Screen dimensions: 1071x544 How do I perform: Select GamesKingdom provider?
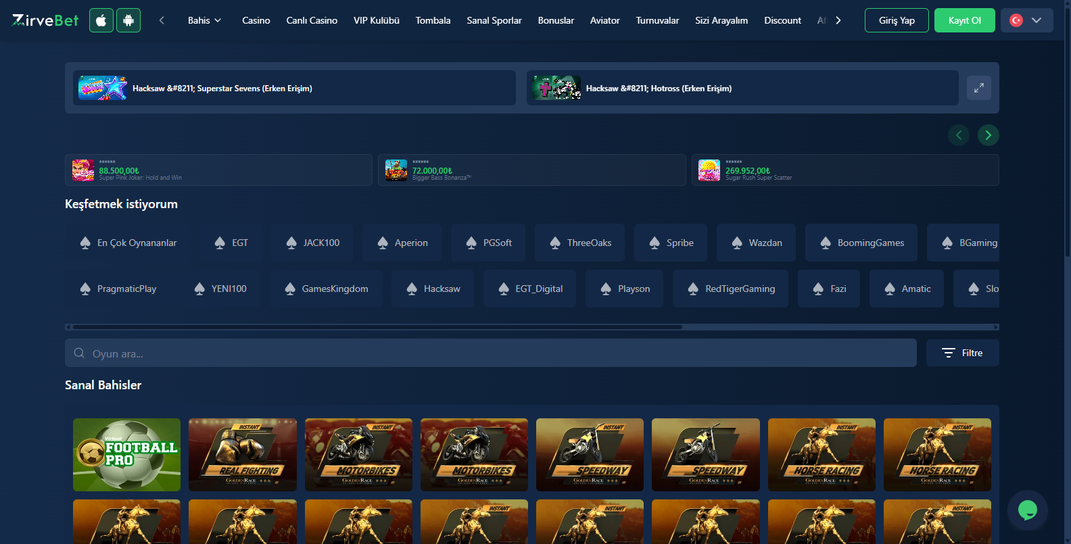(326, 289)
